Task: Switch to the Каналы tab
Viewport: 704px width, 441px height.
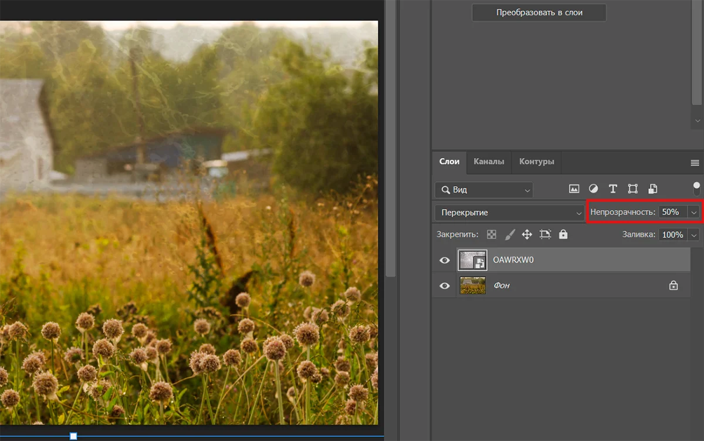Action: [489, 161]
